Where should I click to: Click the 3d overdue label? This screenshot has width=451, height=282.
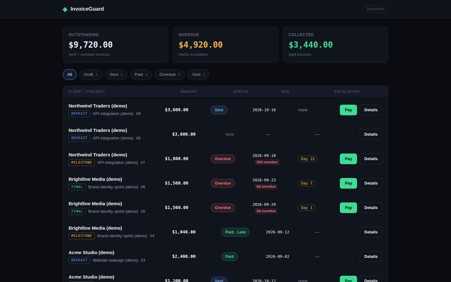tap(266, 211)
